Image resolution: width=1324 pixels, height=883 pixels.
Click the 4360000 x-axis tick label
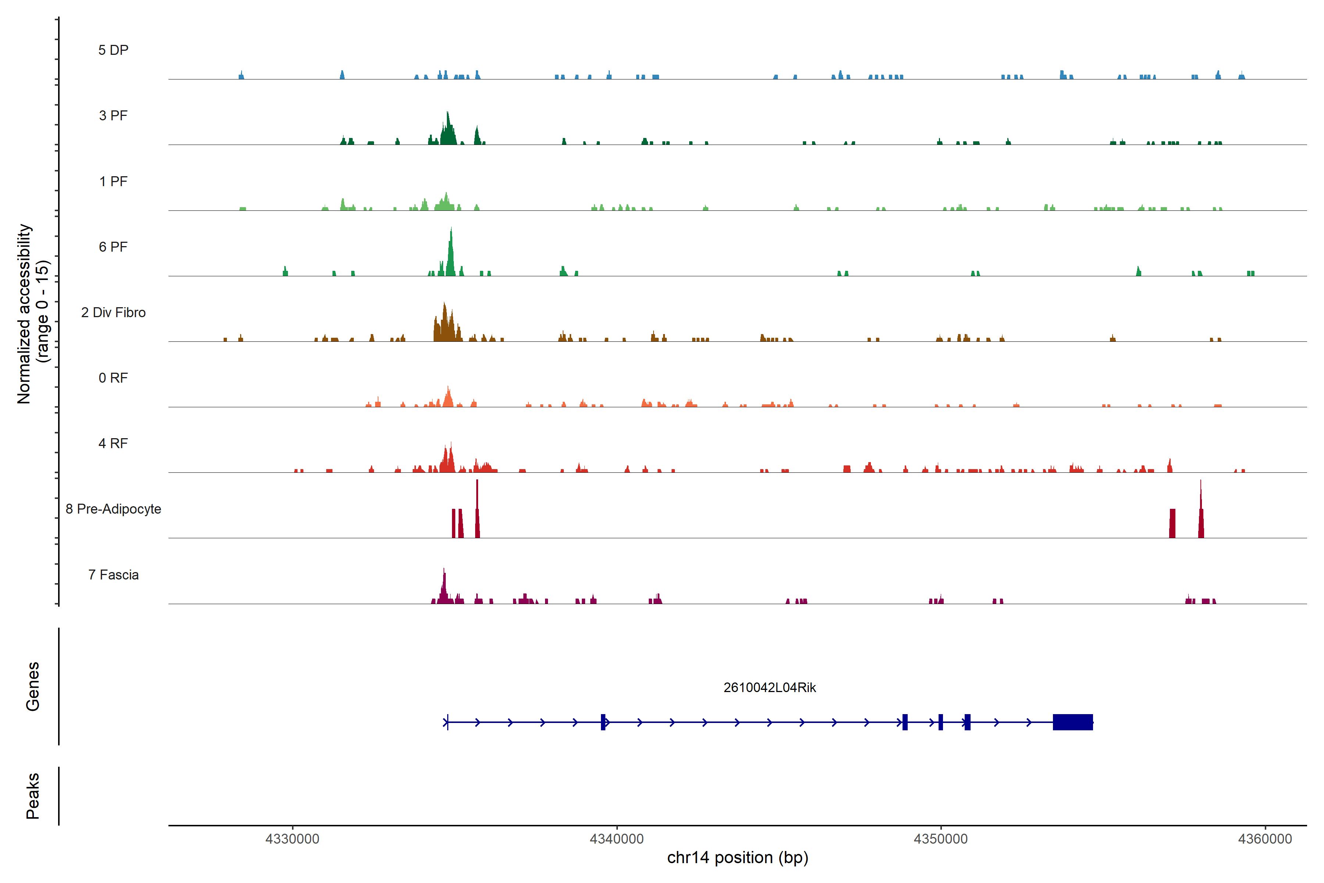tap(1265, 838)
